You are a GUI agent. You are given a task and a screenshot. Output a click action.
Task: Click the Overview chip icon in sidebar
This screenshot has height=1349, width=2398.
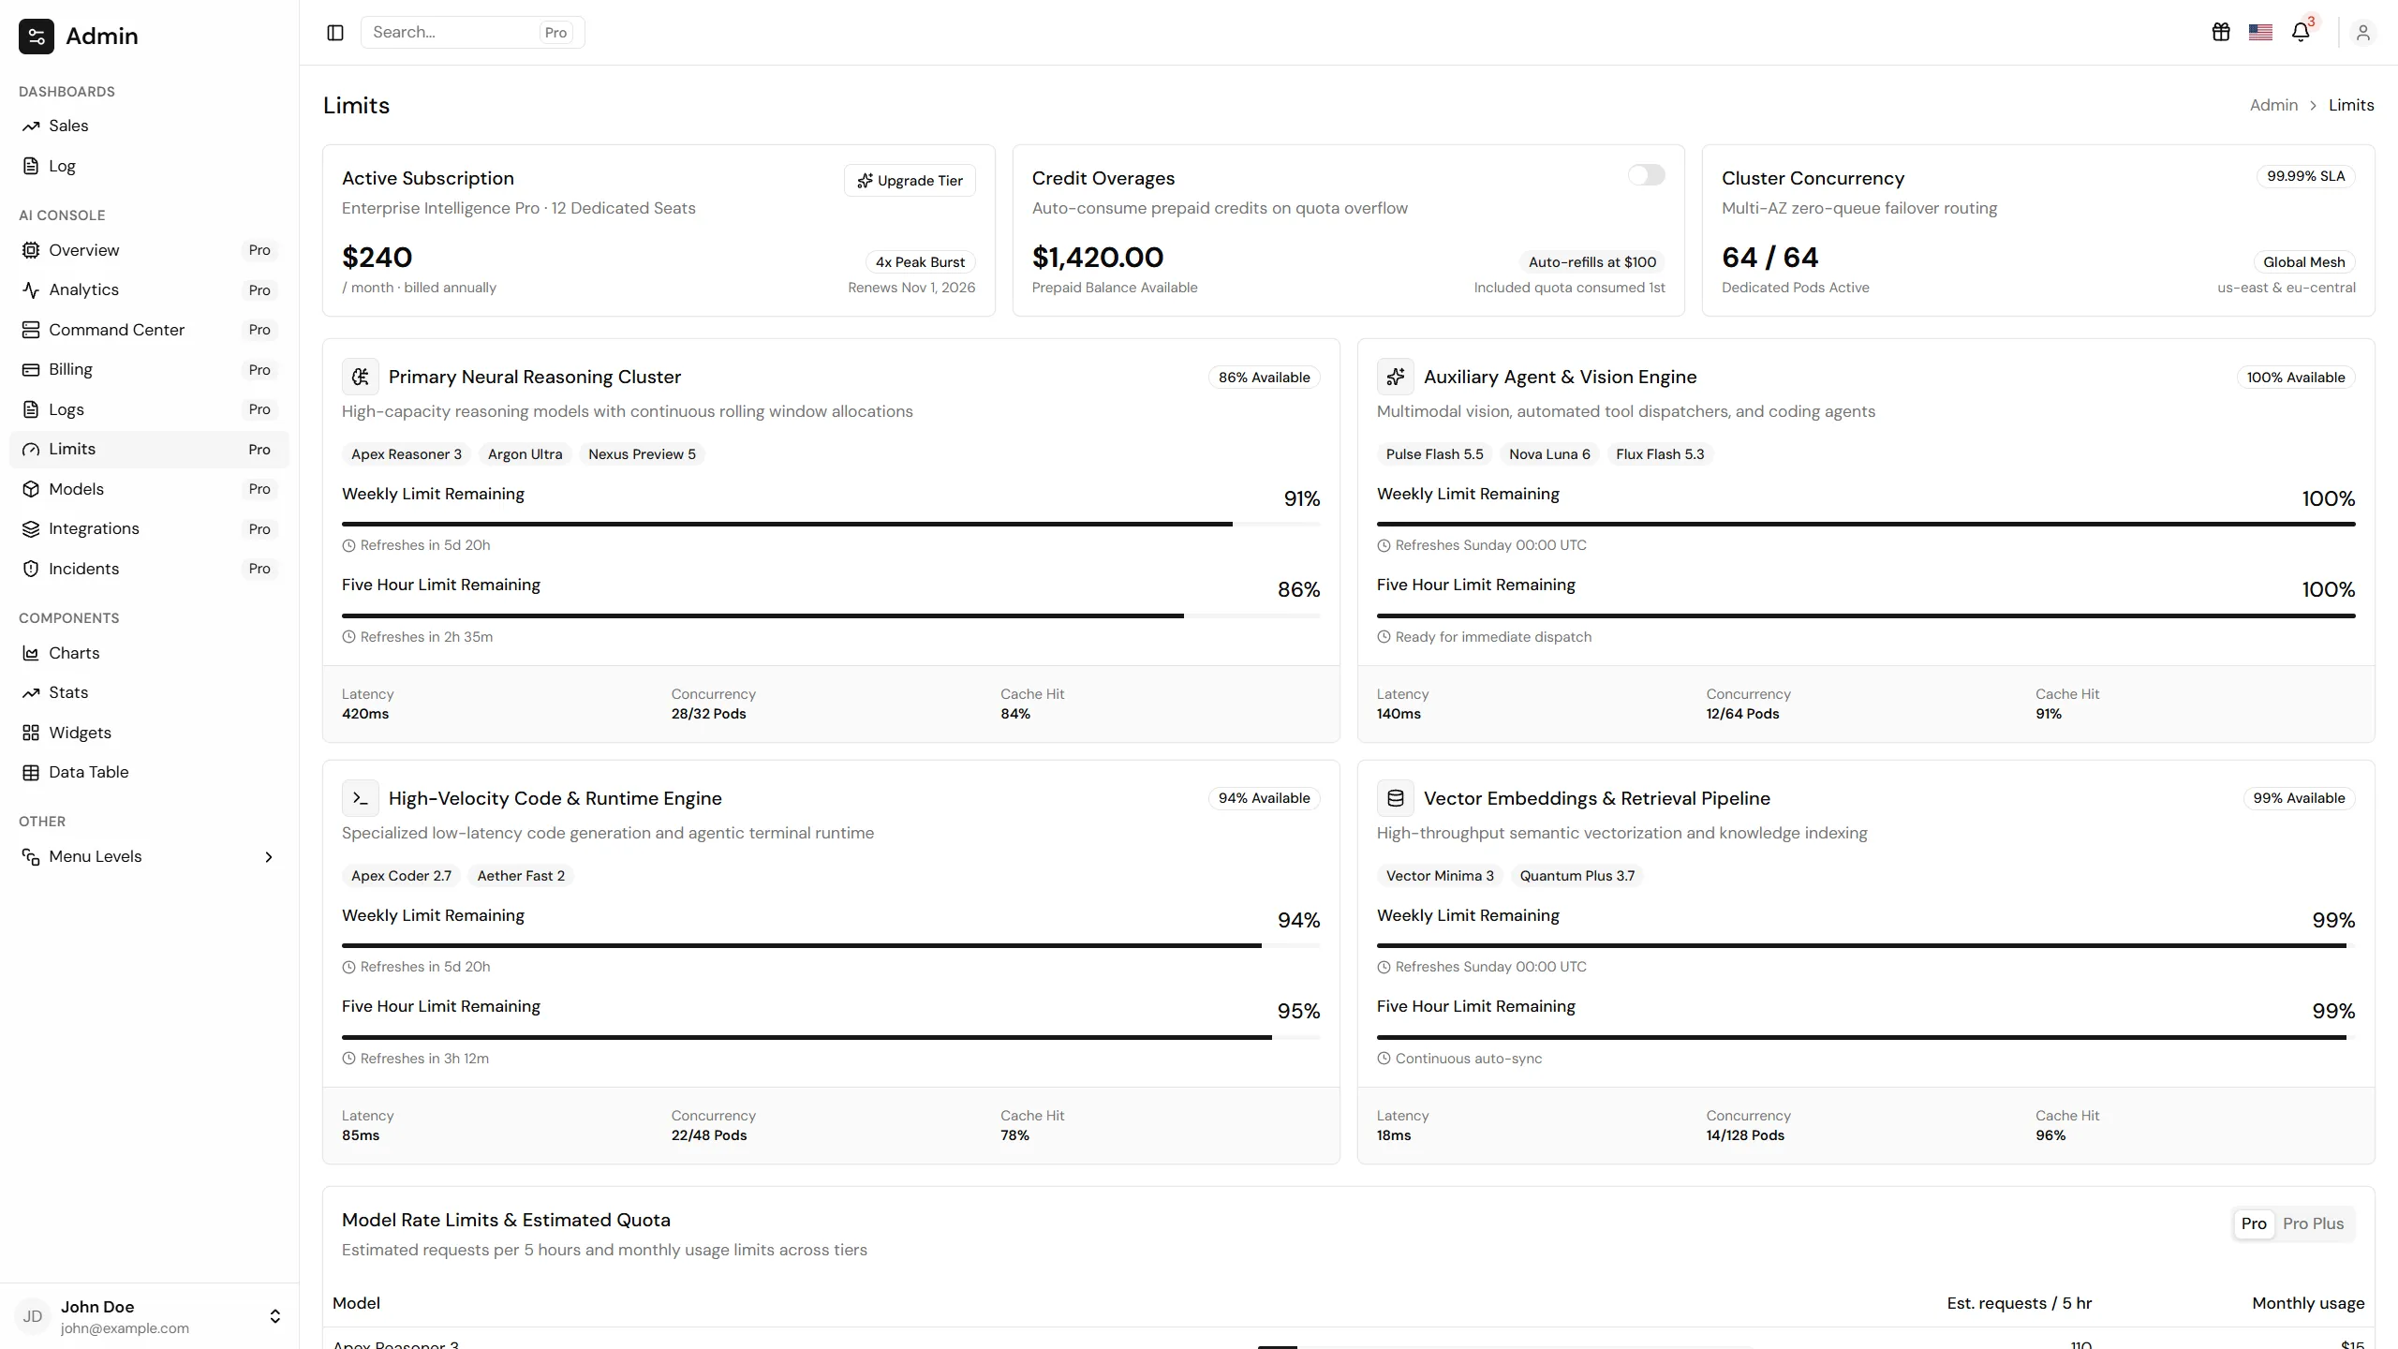[31, 250]
